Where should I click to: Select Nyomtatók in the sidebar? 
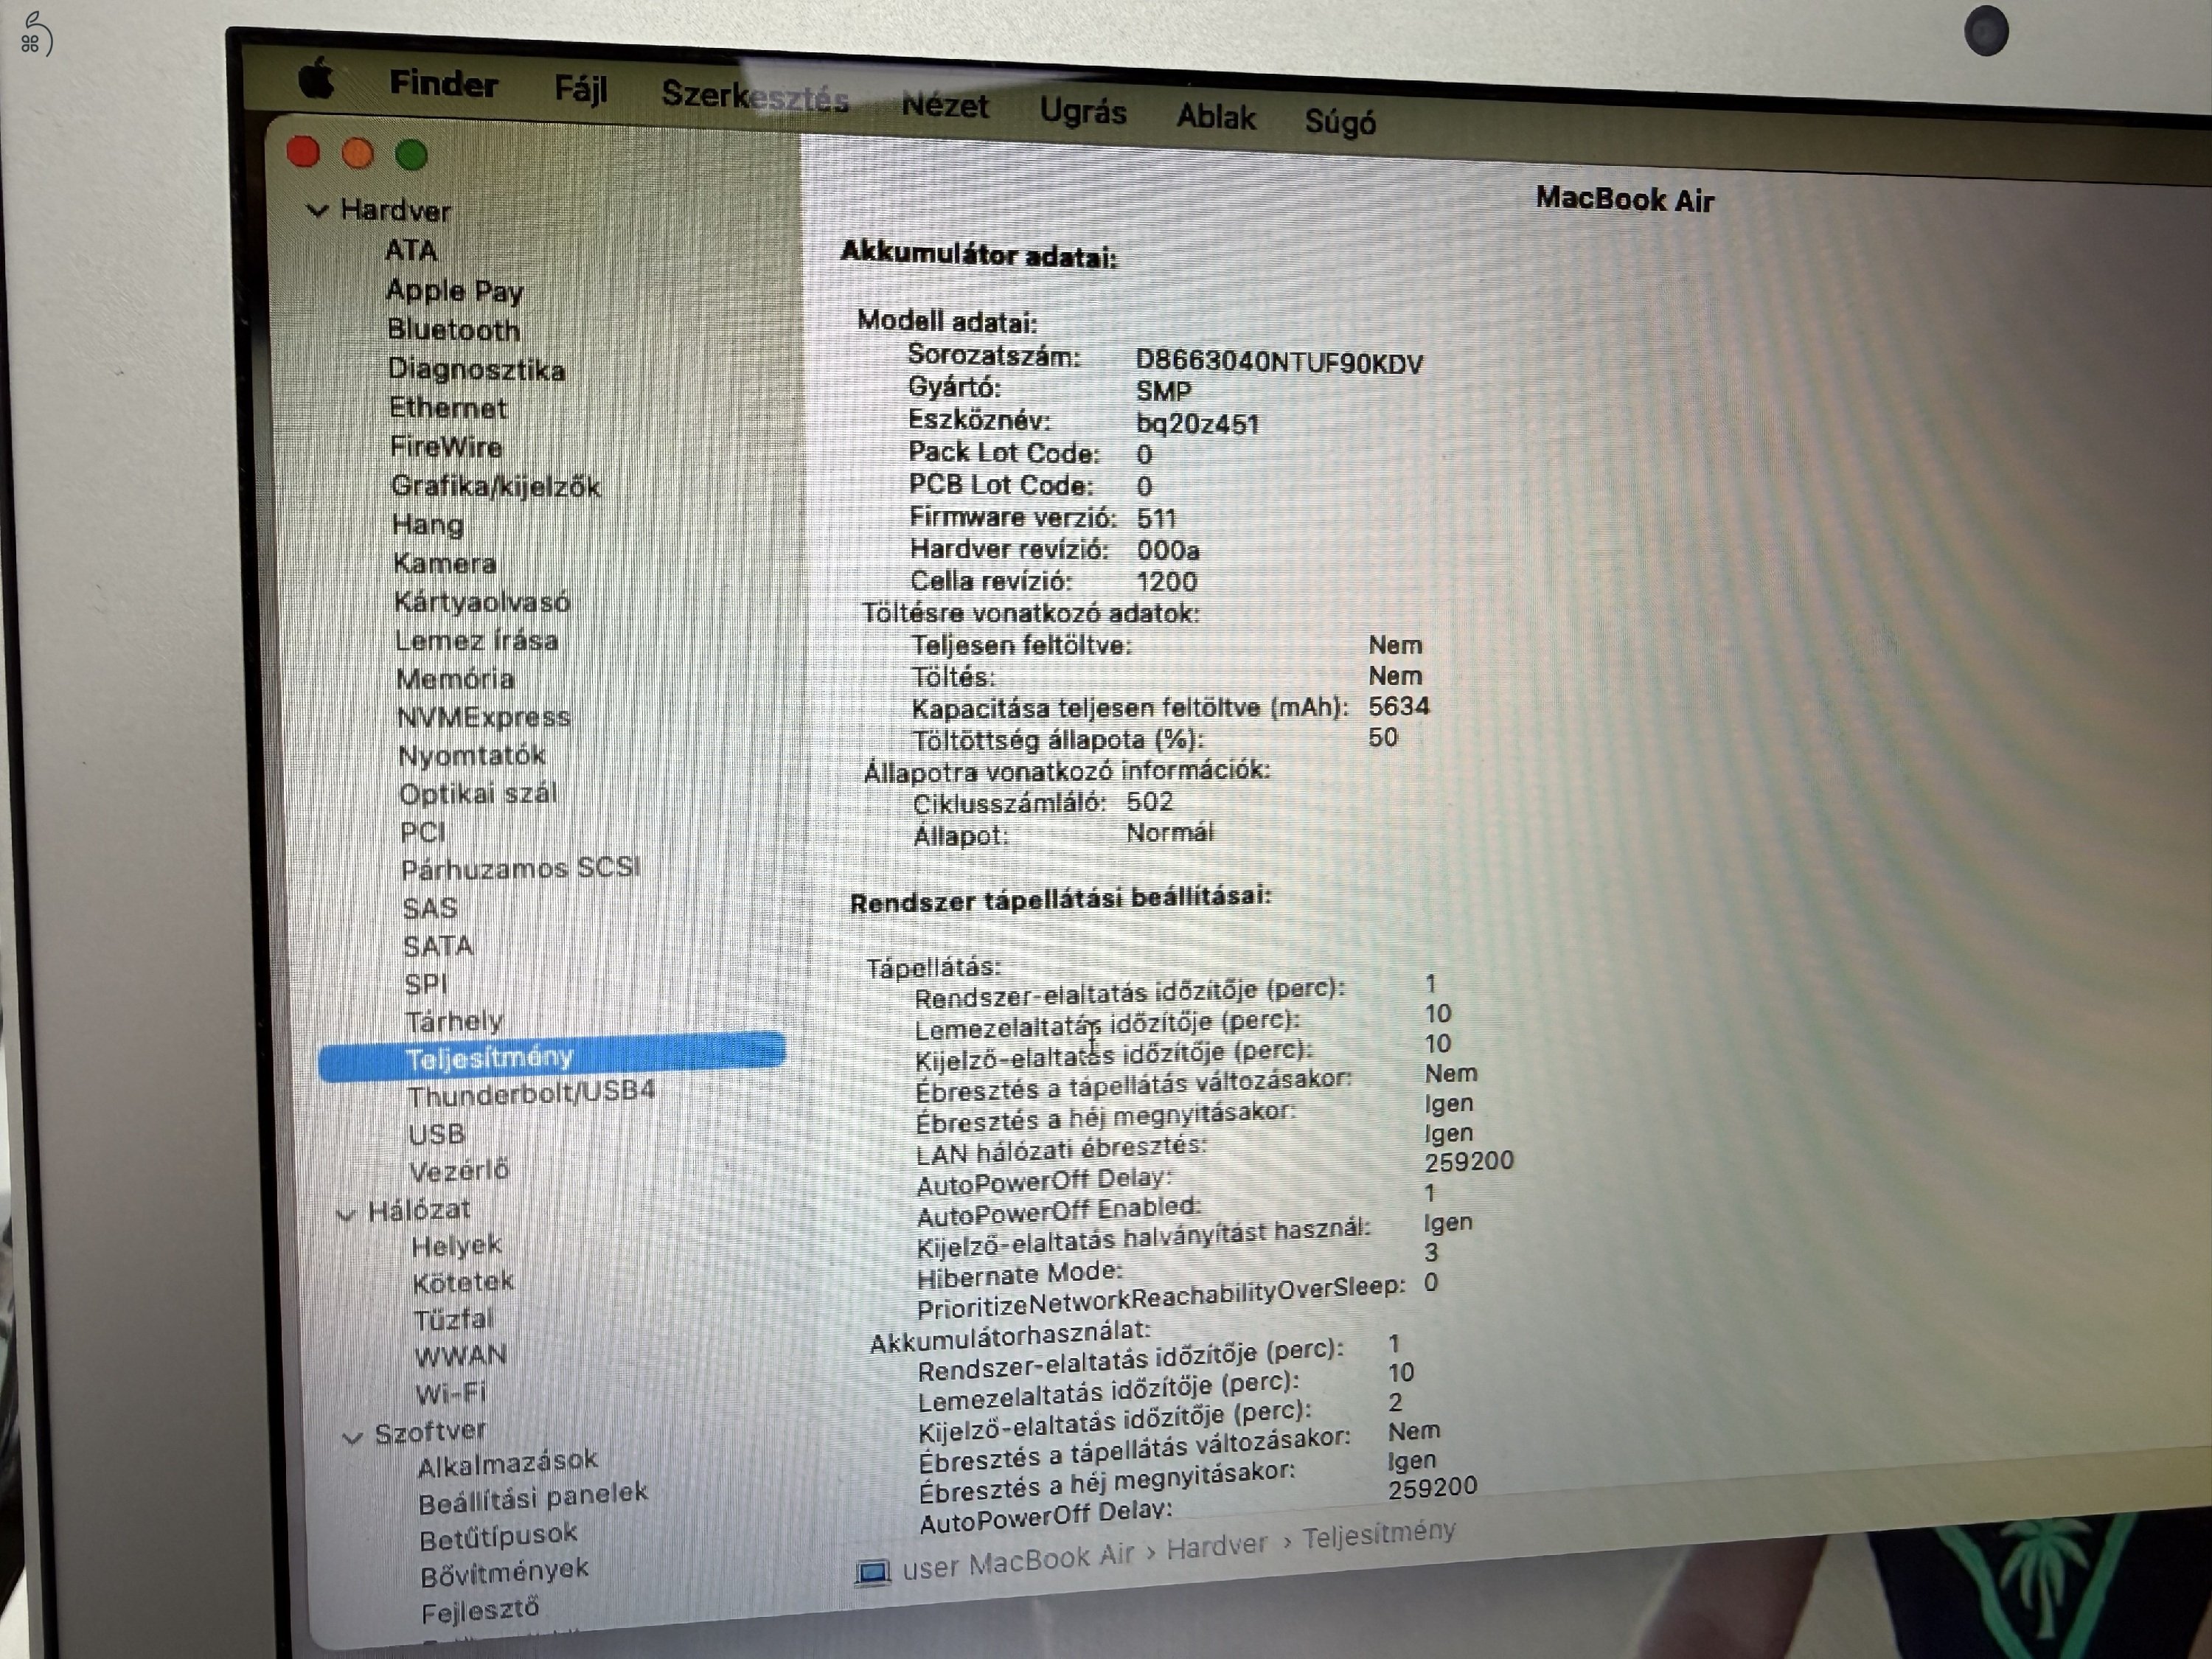pos(472,755)
